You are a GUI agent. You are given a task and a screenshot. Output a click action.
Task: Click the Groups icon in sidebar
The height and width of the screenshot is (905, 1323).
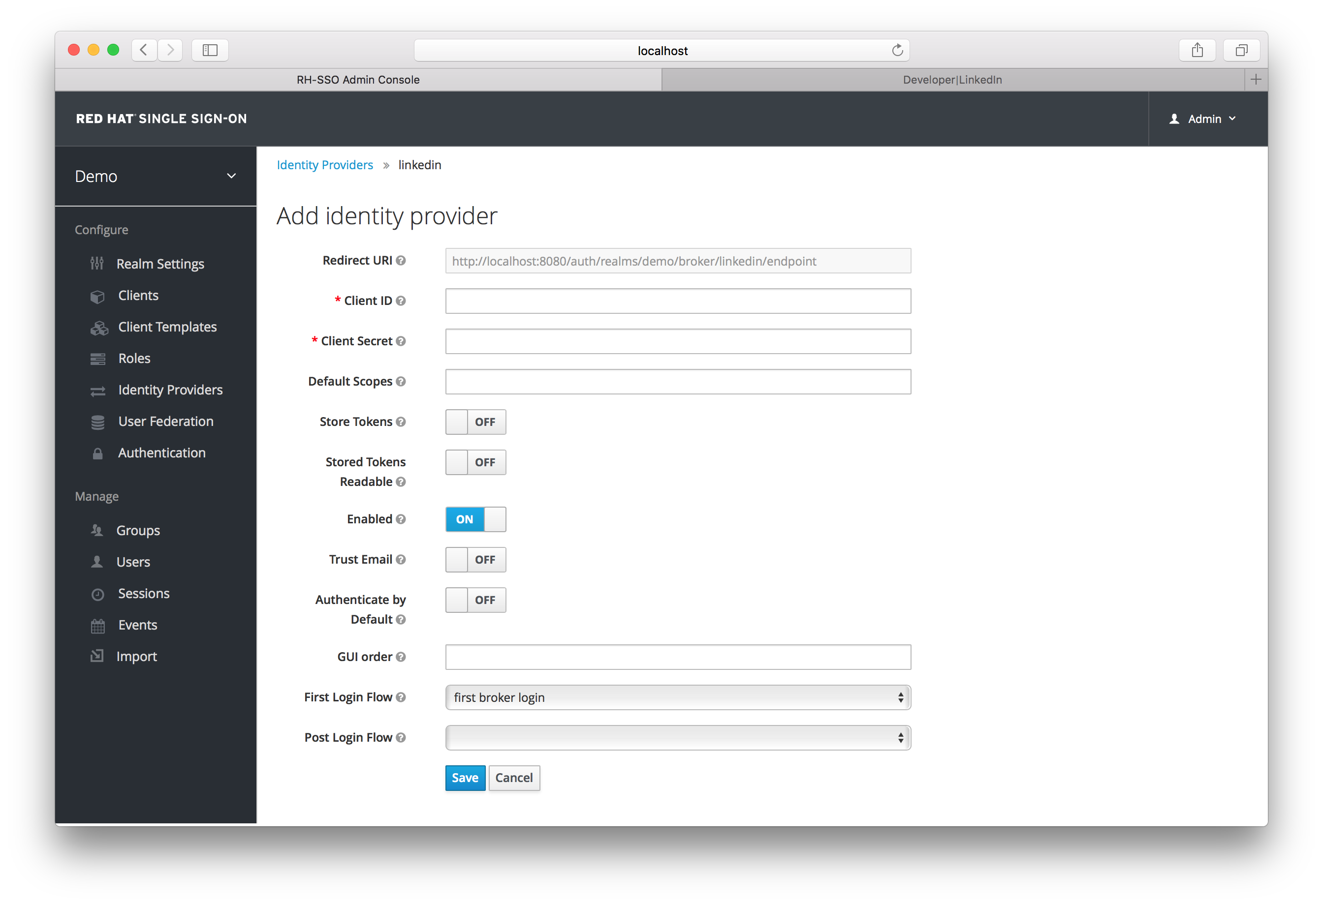point(96,530)
